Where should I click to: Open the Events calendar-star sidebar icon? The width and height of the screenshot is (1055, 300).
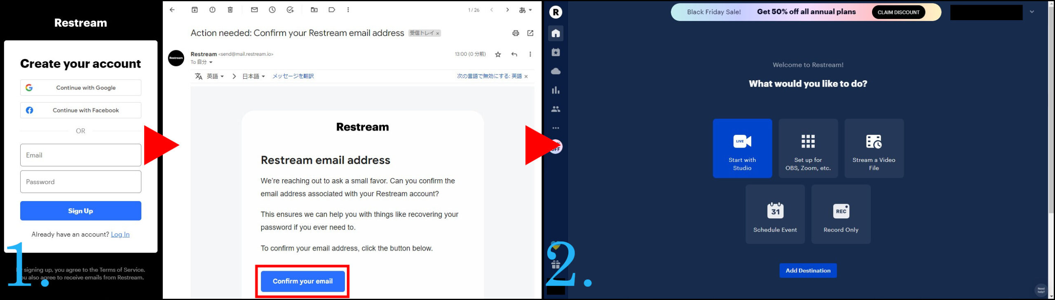[556, 52]
